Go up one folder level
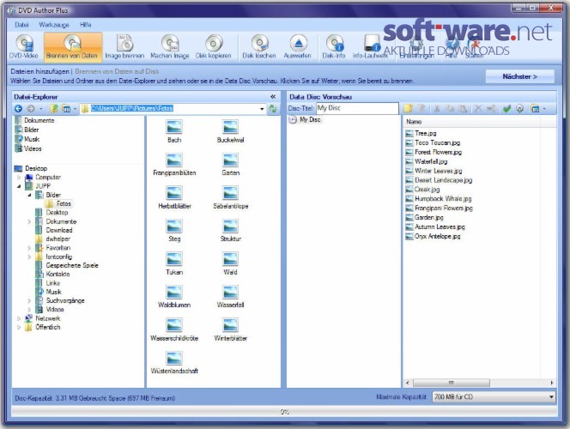 pos(54,108)
